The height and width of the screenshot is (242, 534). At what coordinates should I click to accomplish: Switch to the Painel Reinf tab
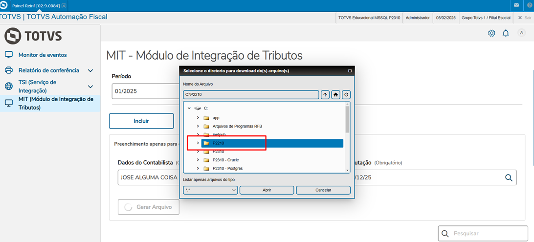pos(36,6)
